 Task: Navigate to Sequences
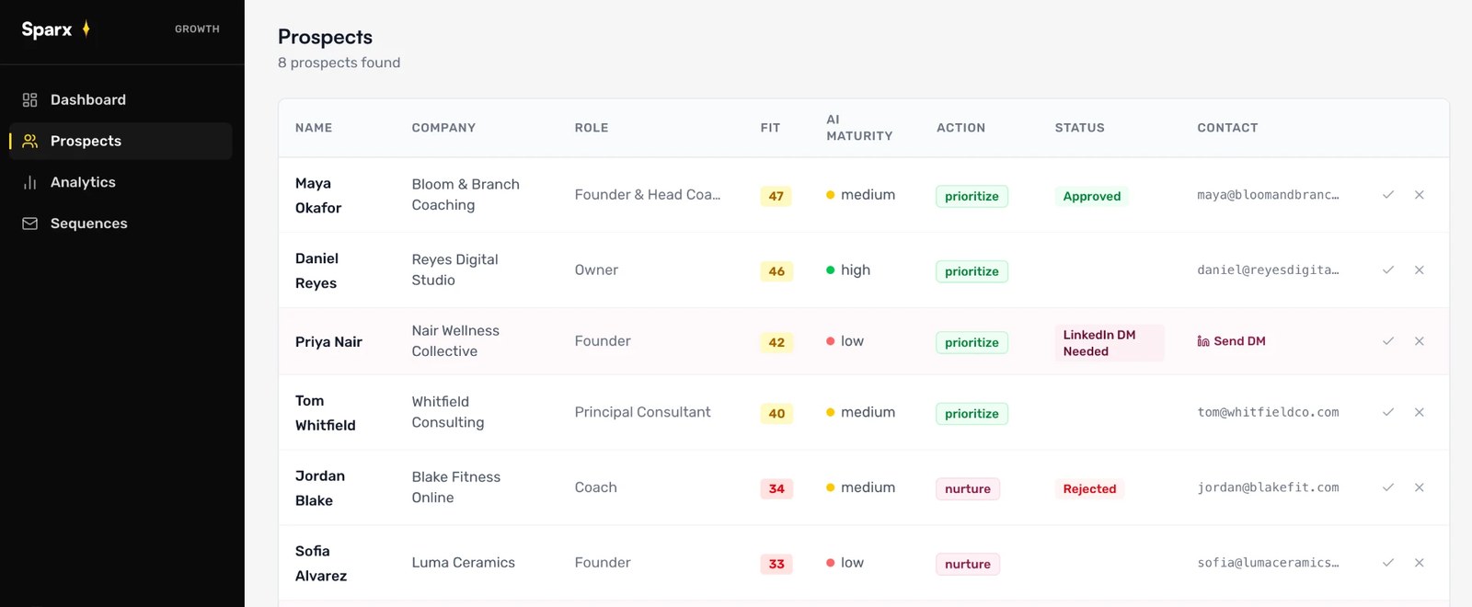point(121,223)
